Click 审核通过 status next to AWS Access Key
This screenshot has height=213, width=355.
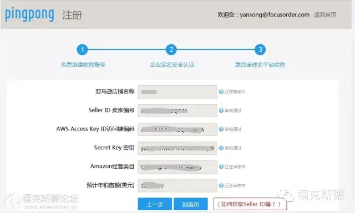pos(233,129)
